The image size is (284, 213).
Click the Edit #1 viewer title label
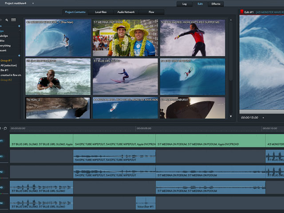click(x=249, y=12)
